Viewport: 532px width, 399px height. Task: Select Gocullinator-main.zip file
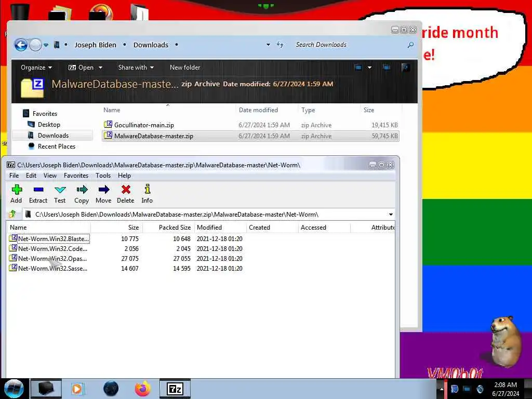tap(250, 125)
